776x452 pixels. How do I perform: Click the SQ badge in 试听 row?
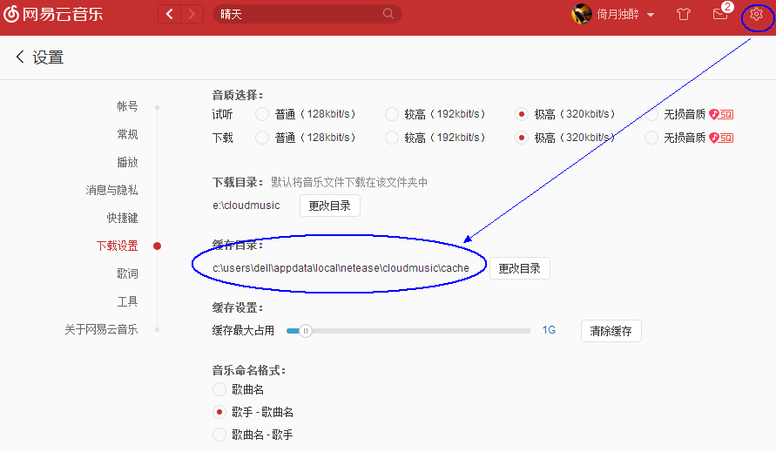[721, 114]
